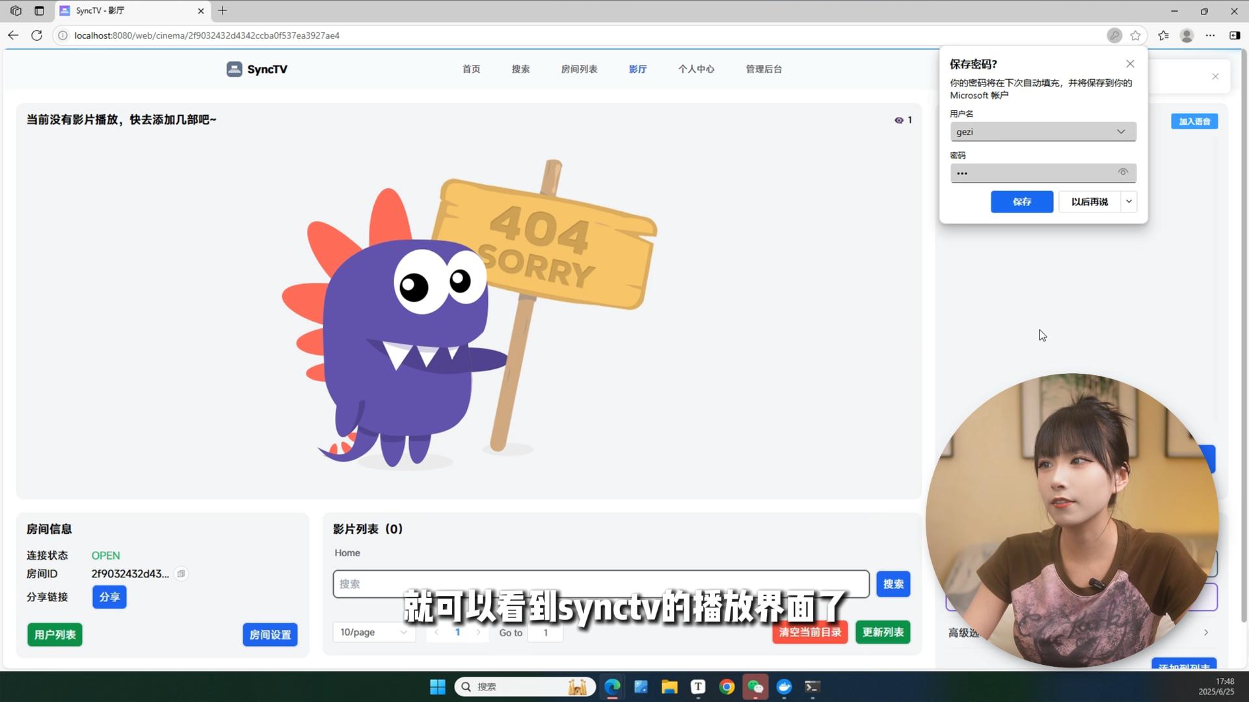Click 清空当前目录 red button

point(810,632)
